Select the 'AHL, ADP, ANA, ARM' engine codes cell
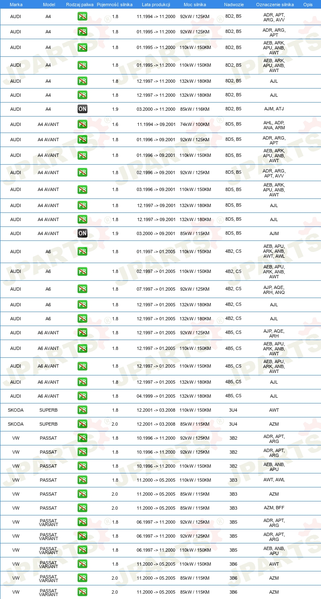Image resolution: width=321 pixels, height=599 pixels. click(x=274, y=125)
